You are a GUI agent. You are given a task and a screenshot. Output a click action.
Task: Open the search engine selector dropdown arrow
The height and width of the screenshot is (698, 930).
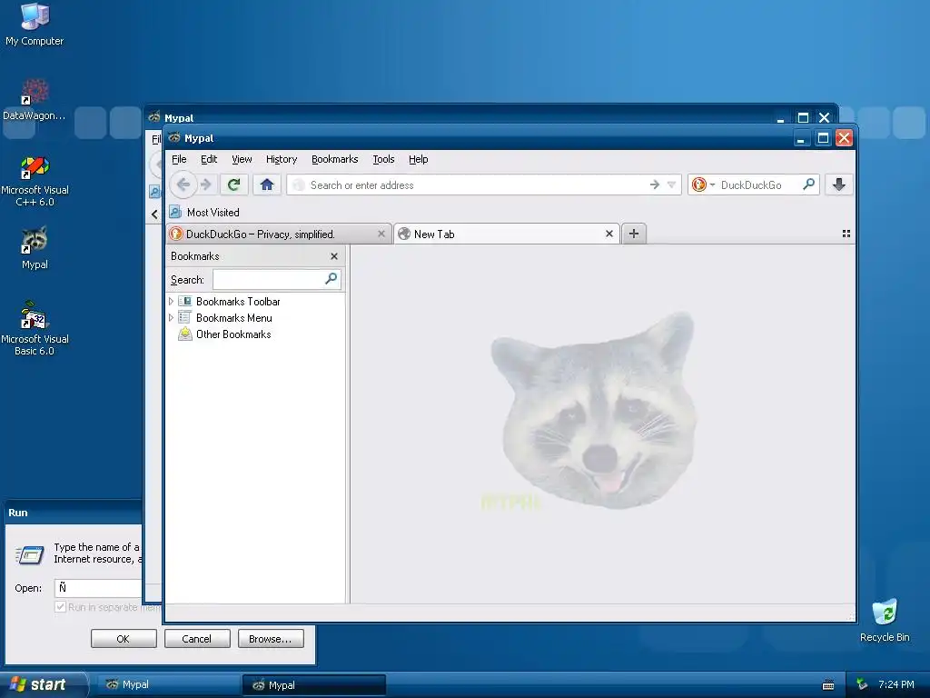(712, 184)
